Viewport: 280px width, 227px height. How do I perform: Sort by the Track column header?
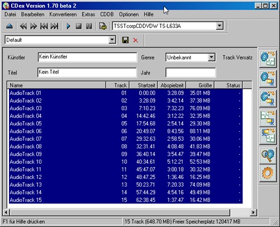point(118,85)
